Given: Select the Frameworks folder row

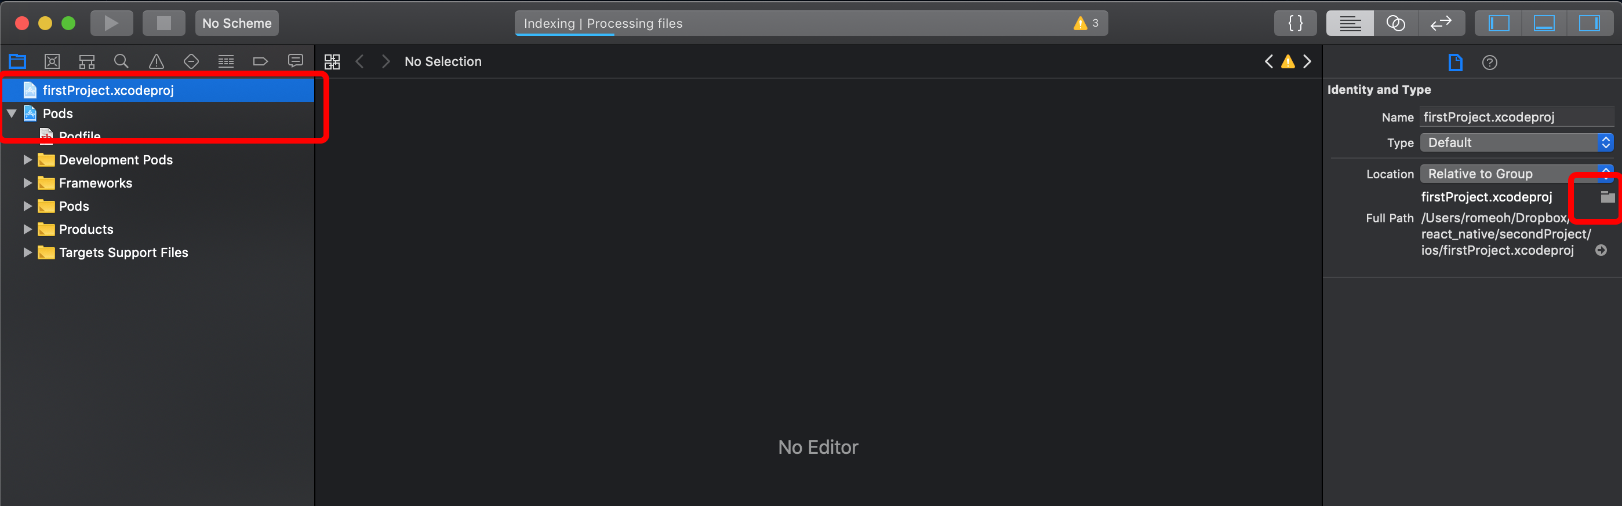Looking at the screenshot, I should point(159,183).
